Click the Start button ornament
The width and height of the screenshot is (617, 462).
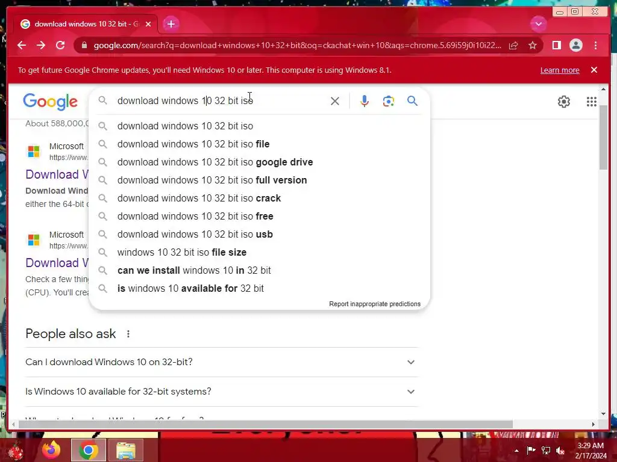tap(16, 451)
